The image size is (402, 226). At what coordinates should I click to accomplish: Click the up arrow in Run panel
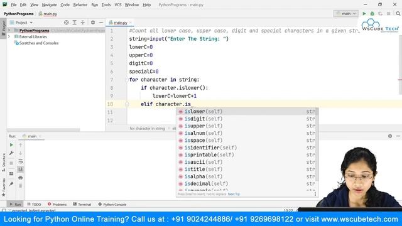point(21,145)
